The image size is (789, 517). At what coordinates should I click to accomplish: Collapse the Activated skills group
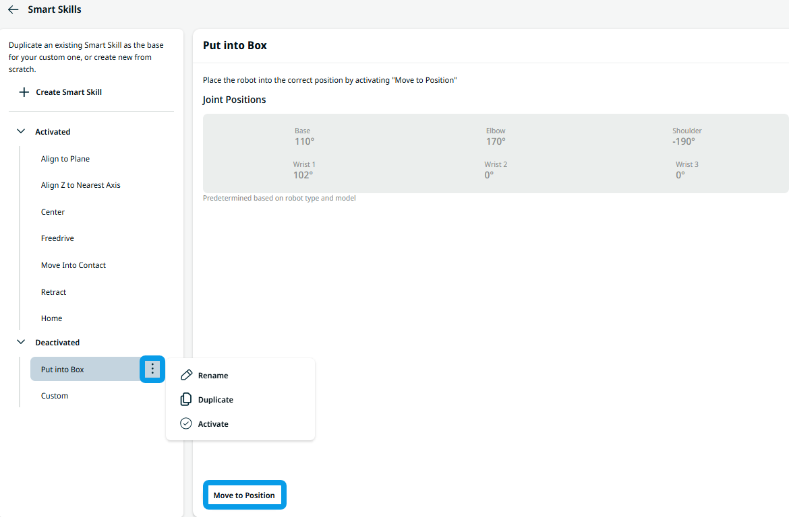pos(21,132)
